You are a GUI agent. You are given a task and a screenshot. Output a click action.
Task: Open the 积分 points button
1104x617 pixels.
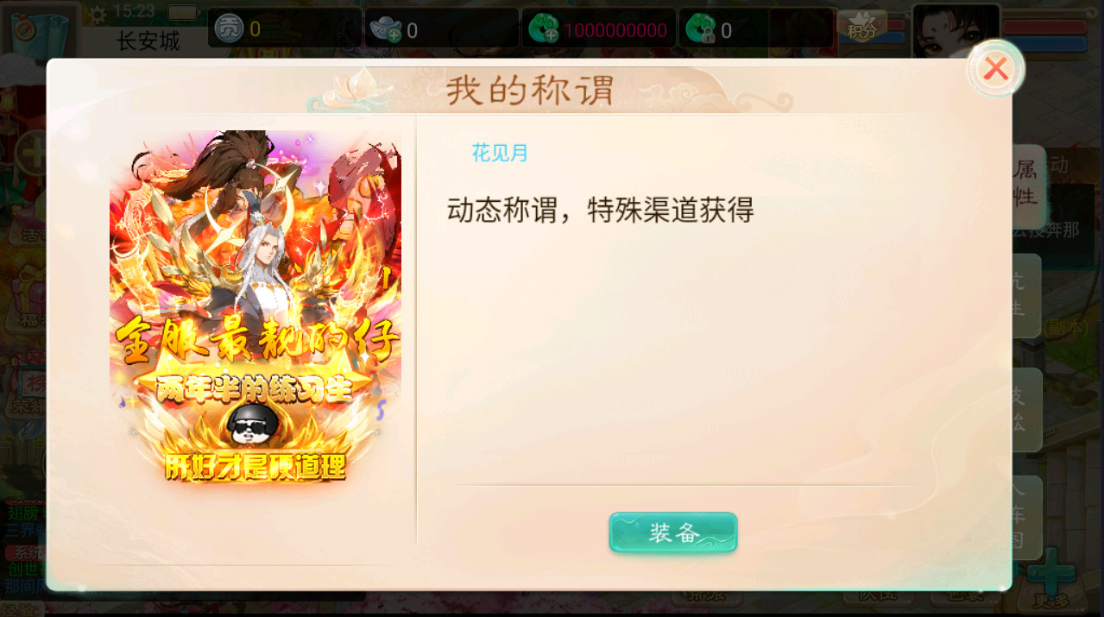pyautogui.click(x=861, y=27)
